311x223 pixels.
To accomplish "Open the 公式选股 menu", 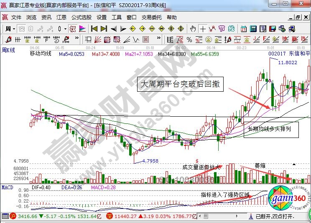I will pos(81,18).
